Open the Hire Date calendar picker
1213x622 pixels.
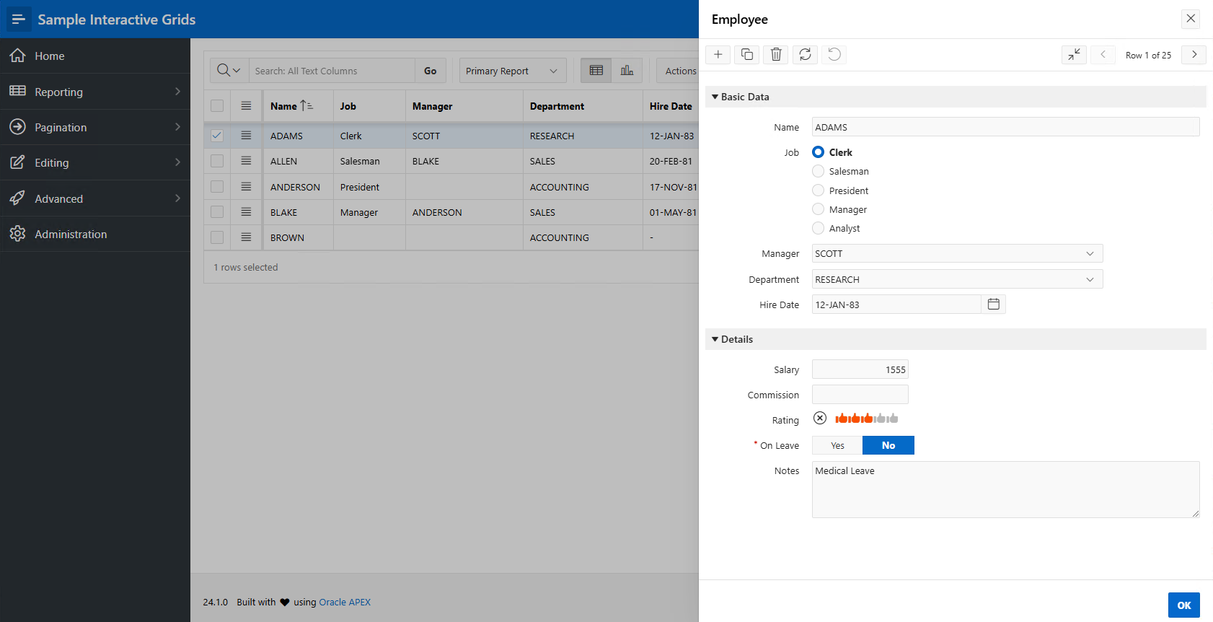(x=994, y=305)
